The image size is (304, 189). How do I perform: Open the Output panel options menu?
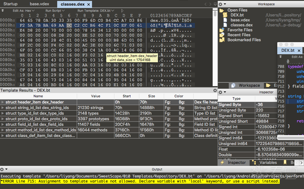tap(7, 169)
